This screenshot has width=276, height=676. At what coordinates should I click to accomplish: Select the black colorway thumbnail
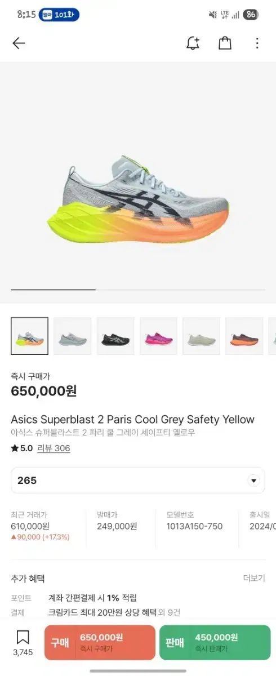pyautogui.click(x=115, y=336)
